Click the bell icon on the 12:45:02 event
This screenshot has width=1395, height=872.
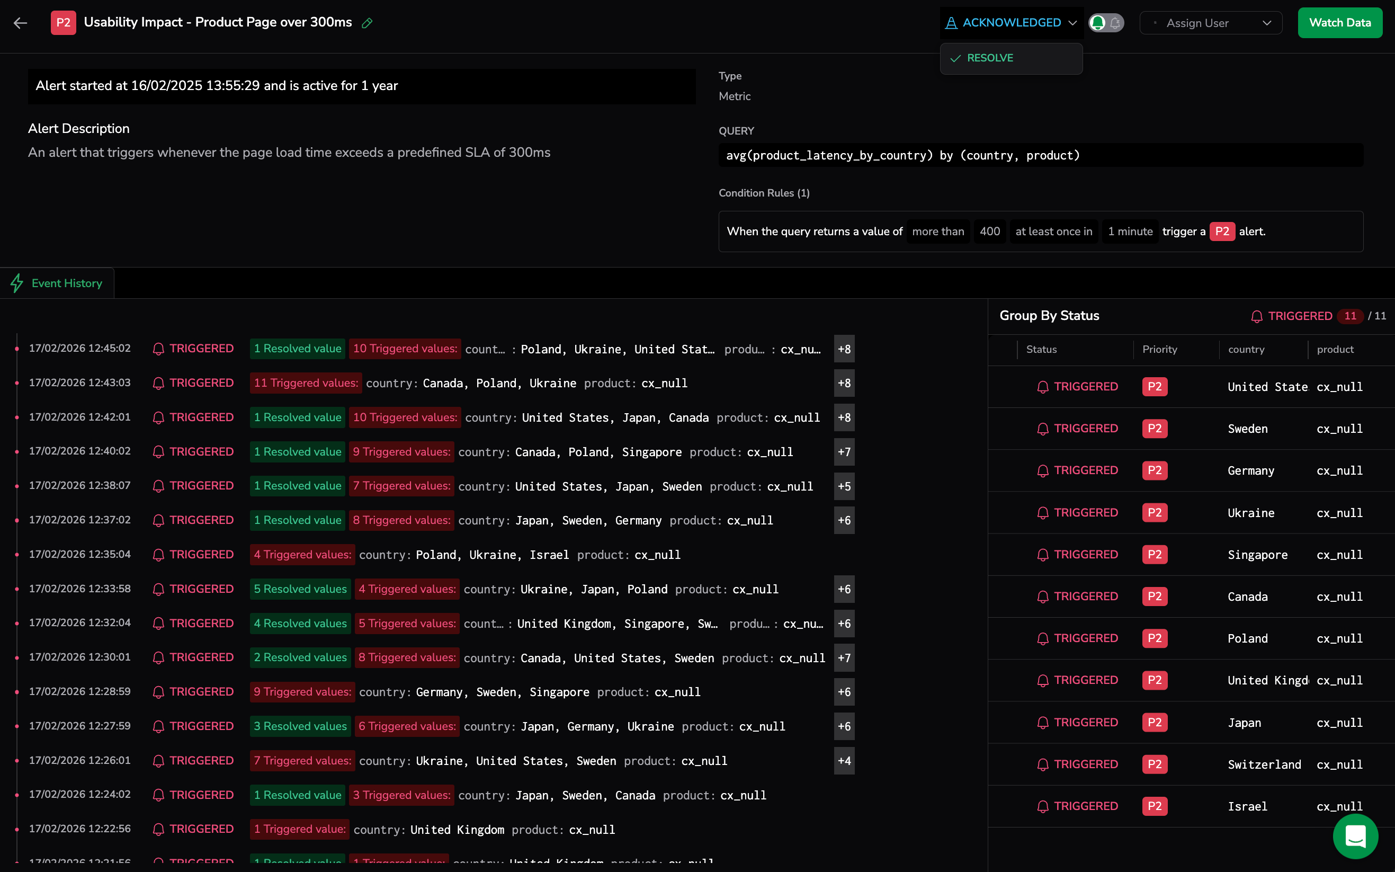(x=158, y=349)
